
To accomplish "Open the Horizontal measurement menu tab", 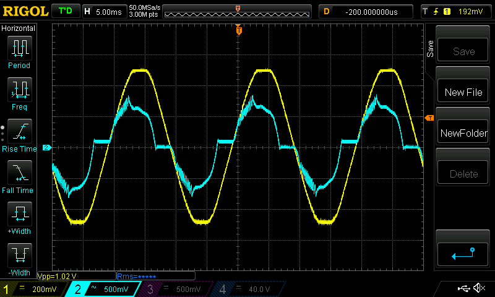I will pyautogui.click(x=19, y=28).
